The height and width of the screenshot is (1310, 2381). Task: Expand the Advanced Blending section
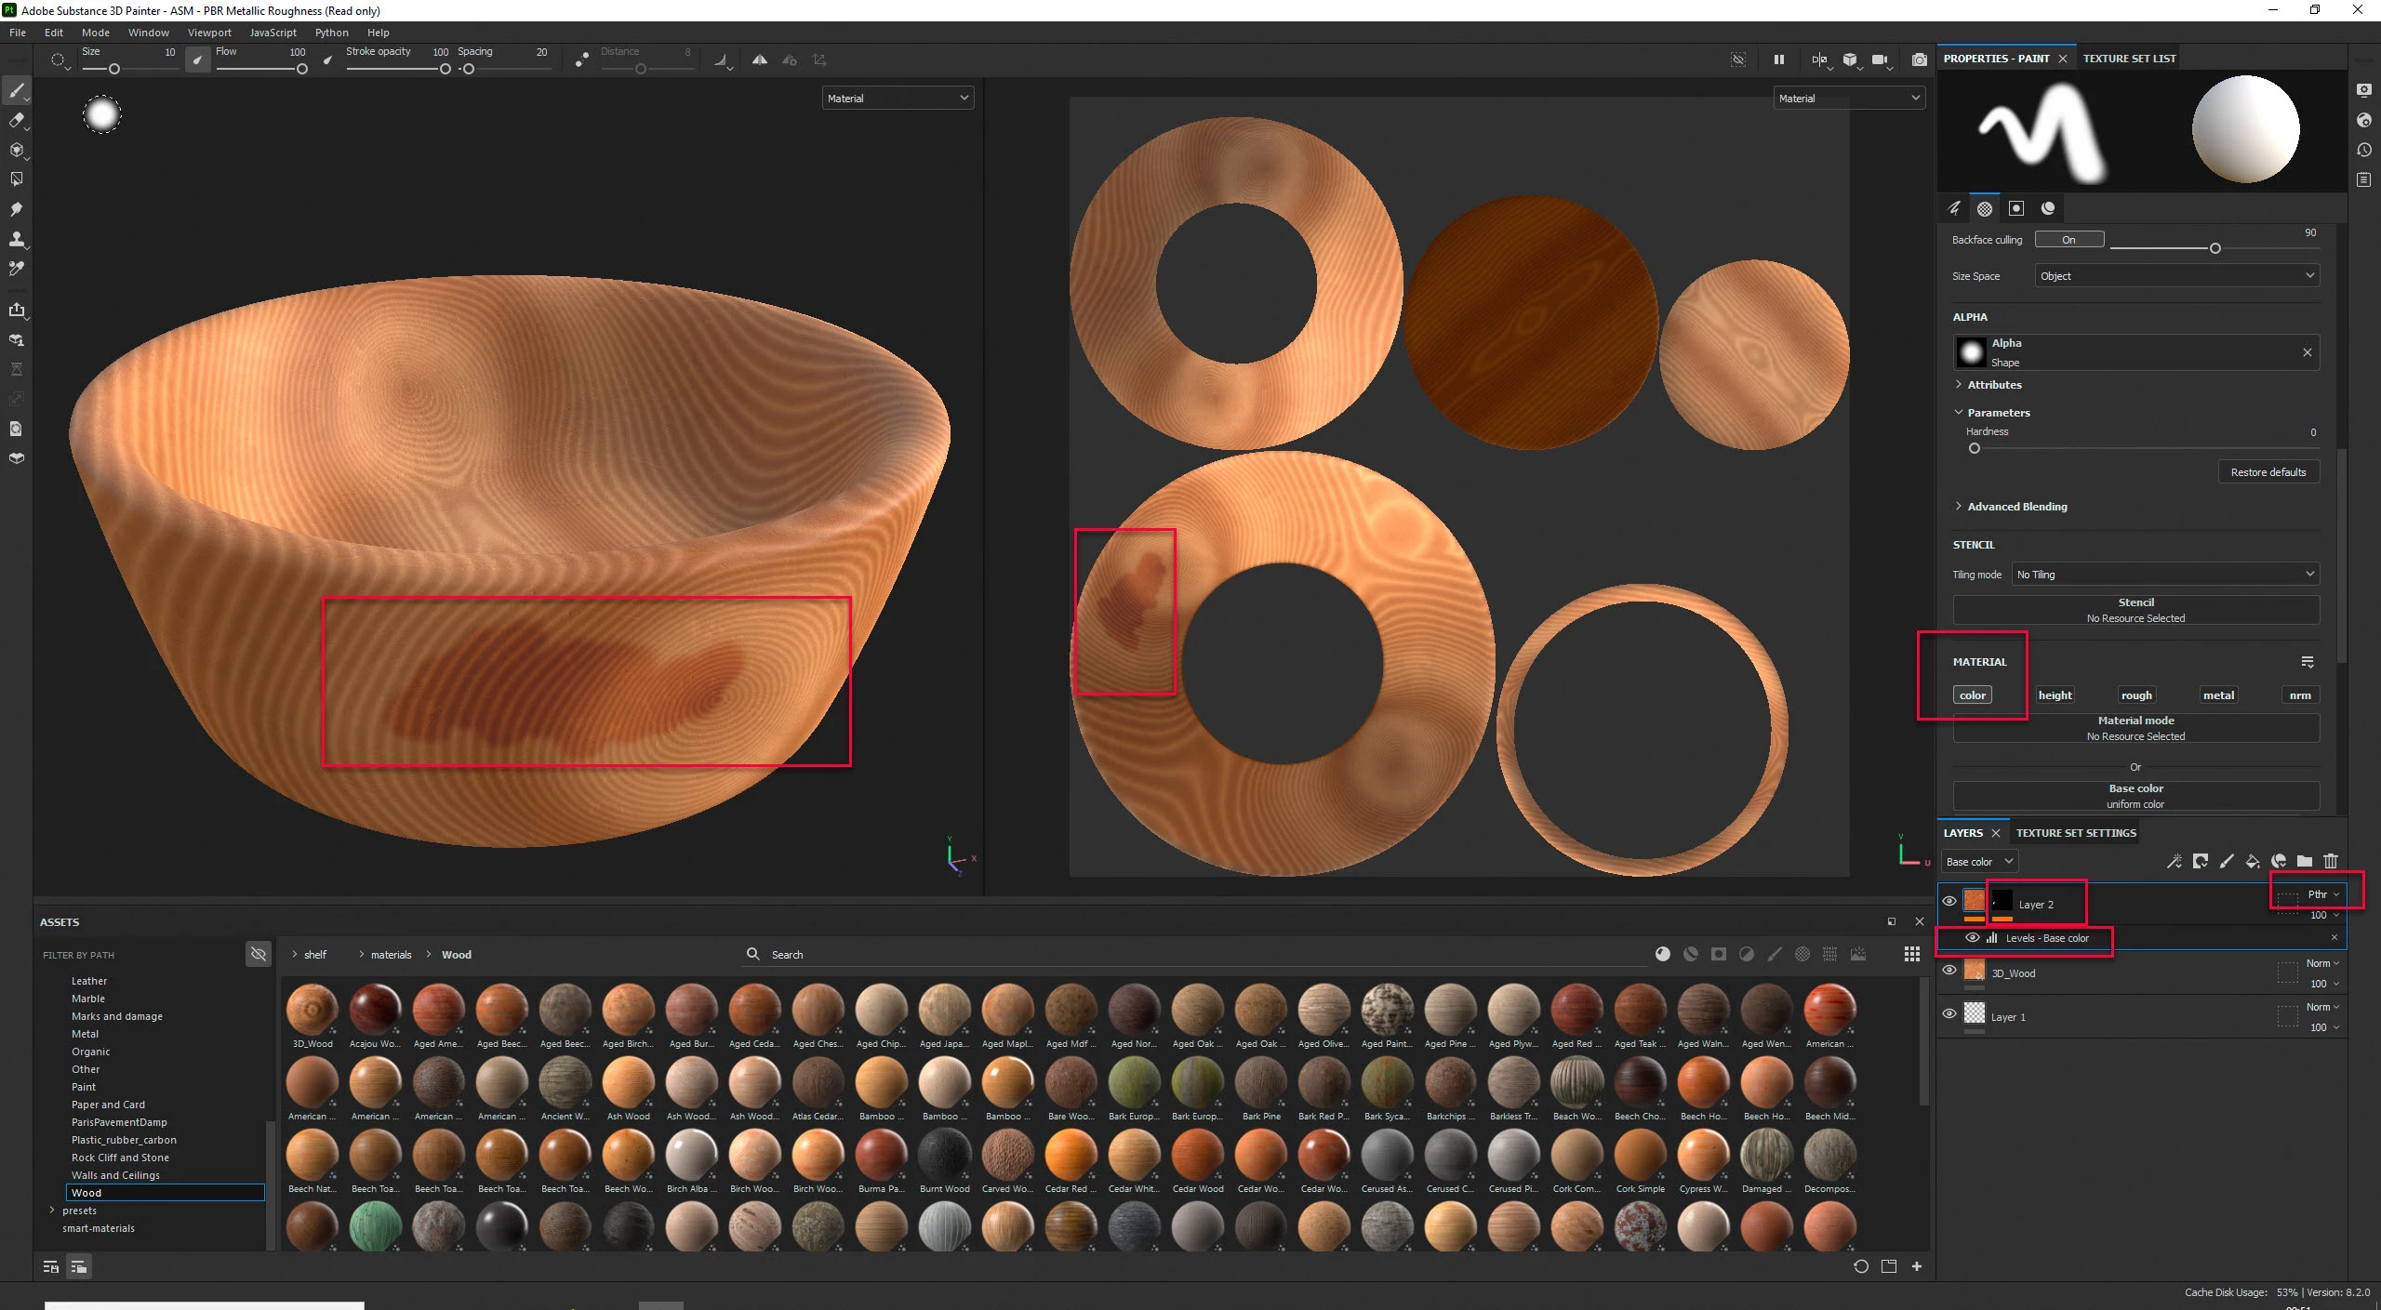click(x=2016, y=507)
